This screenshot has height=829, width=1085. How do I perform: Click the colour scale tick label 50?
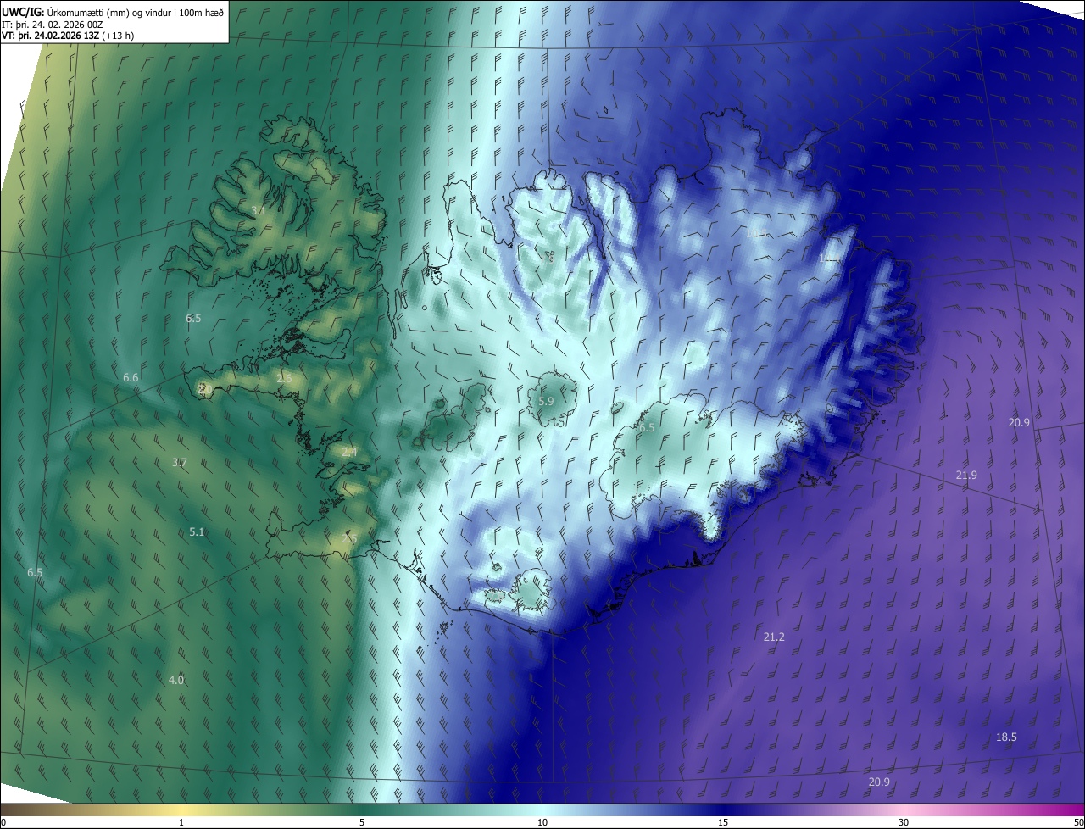1078,822
